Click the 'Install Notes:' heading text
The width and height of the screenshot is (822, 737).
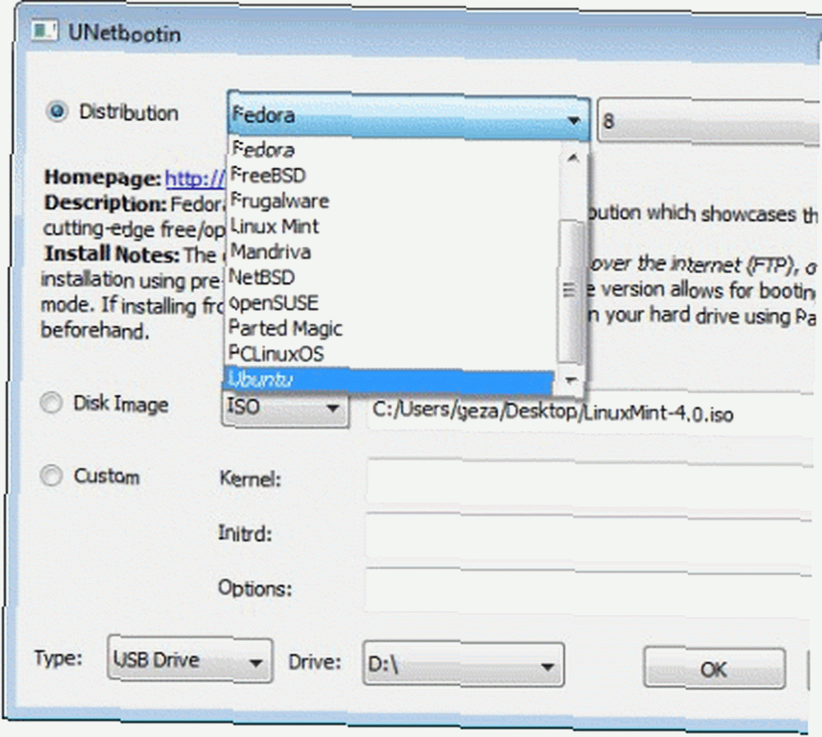112,254
